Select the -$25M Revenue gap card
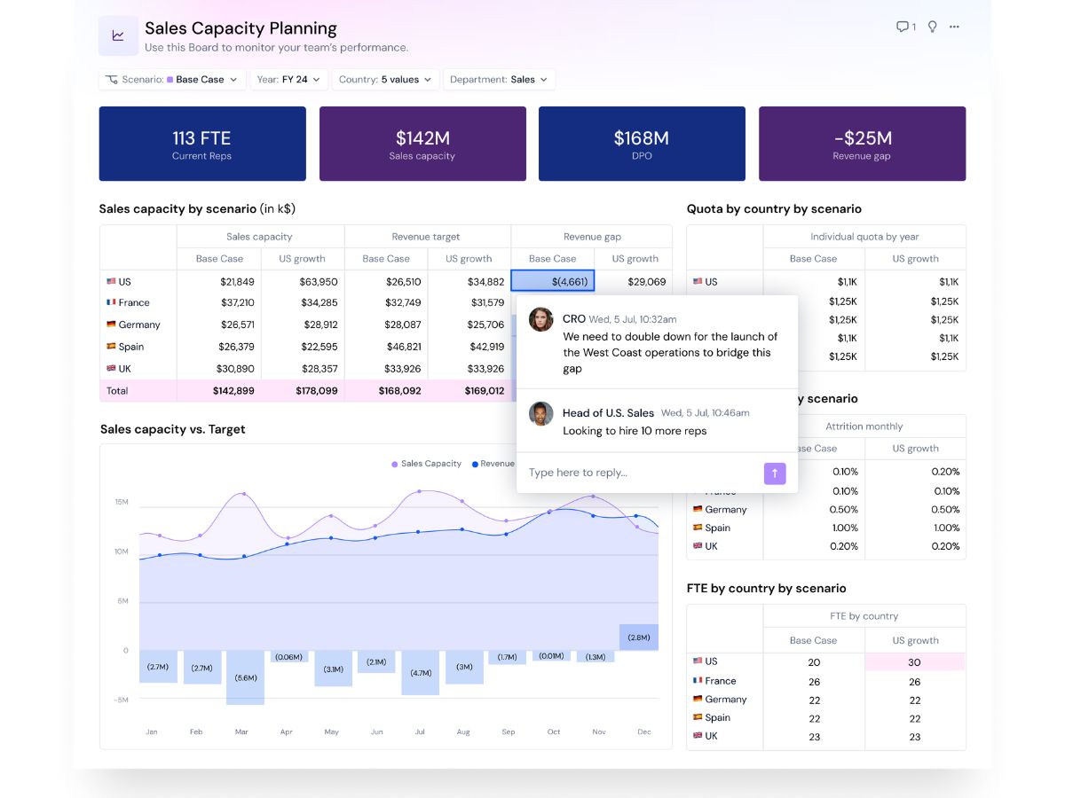The height and width of the screenshot is (798, 1065). pyautogui.click(x=863, y=144)
